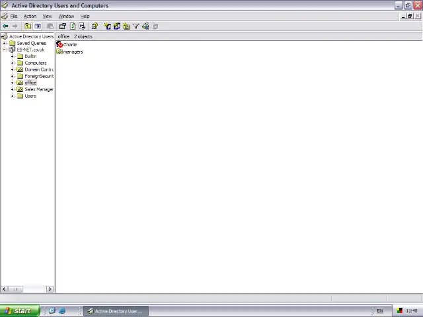The height and width of the screenshot is (317, 423).
Task: Click the tree horizontal scrollbar thumb
Action: click(x=15, y=289)
